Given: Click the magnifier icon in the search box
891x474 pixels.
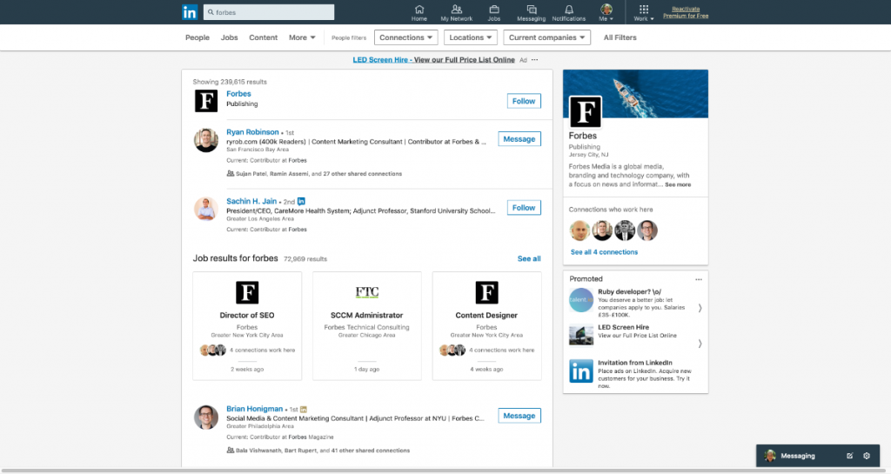Looking at the screenshot, I should point(211,12).
